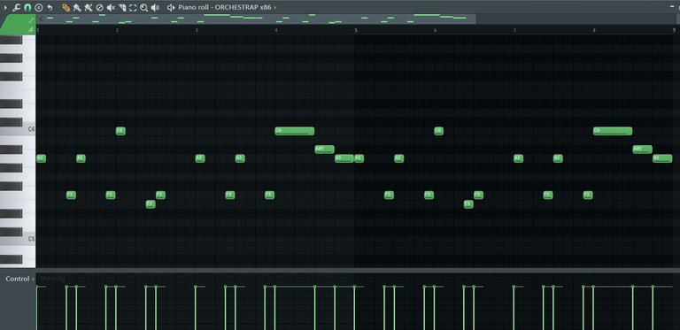Toggle the magnet snap-to-grid option
Screen dimensions: 680x330
27,7
